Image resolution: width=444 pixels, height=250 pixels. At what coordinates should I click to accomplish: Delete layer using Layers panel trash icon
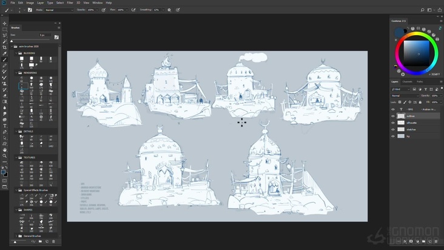point(436,242)
